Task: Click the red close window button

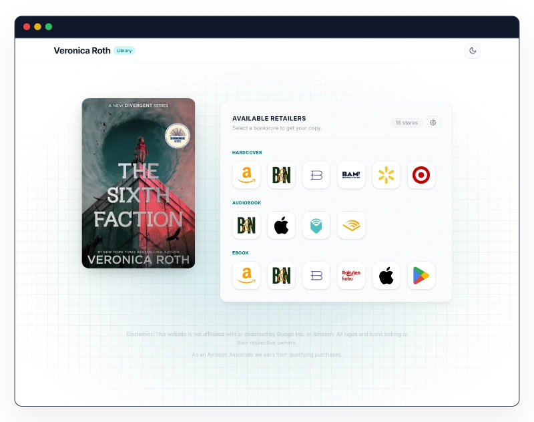Action: (x=27, y=27)
